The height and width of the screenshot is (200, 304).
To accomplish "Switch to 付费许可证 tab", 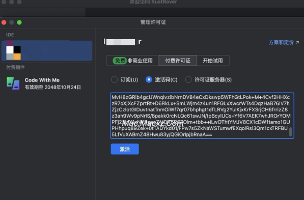I will 178,61.
